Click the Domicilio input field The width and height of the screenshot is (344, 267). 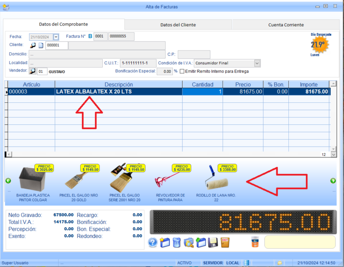tap(97, 54)
